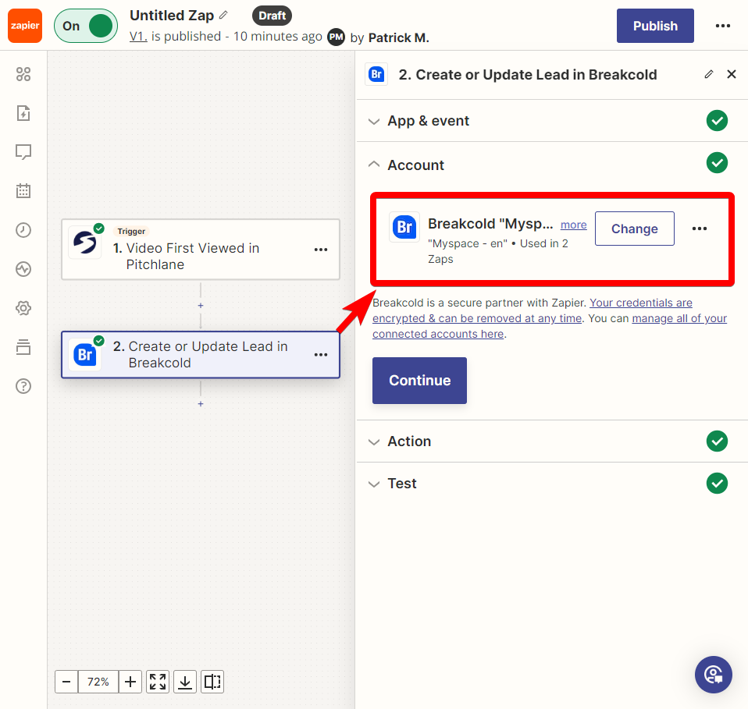Open the help question mark icon

tap(23, 386)
